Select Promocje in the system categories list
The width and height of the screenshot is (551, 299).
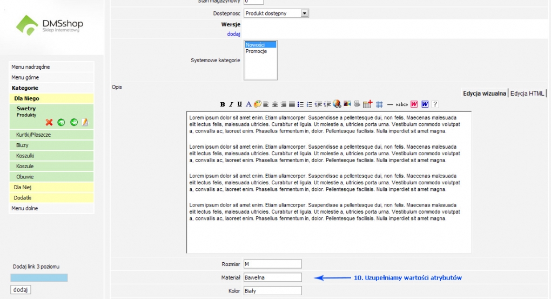pos(260,51)
